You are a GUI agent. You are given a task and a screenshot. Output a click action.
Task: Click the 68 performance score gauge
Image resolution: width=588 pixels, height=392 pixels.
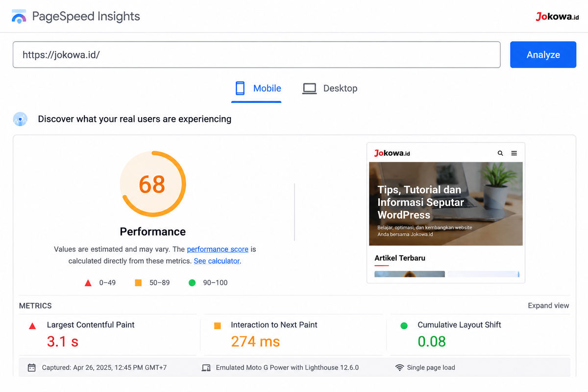(152, 184)
